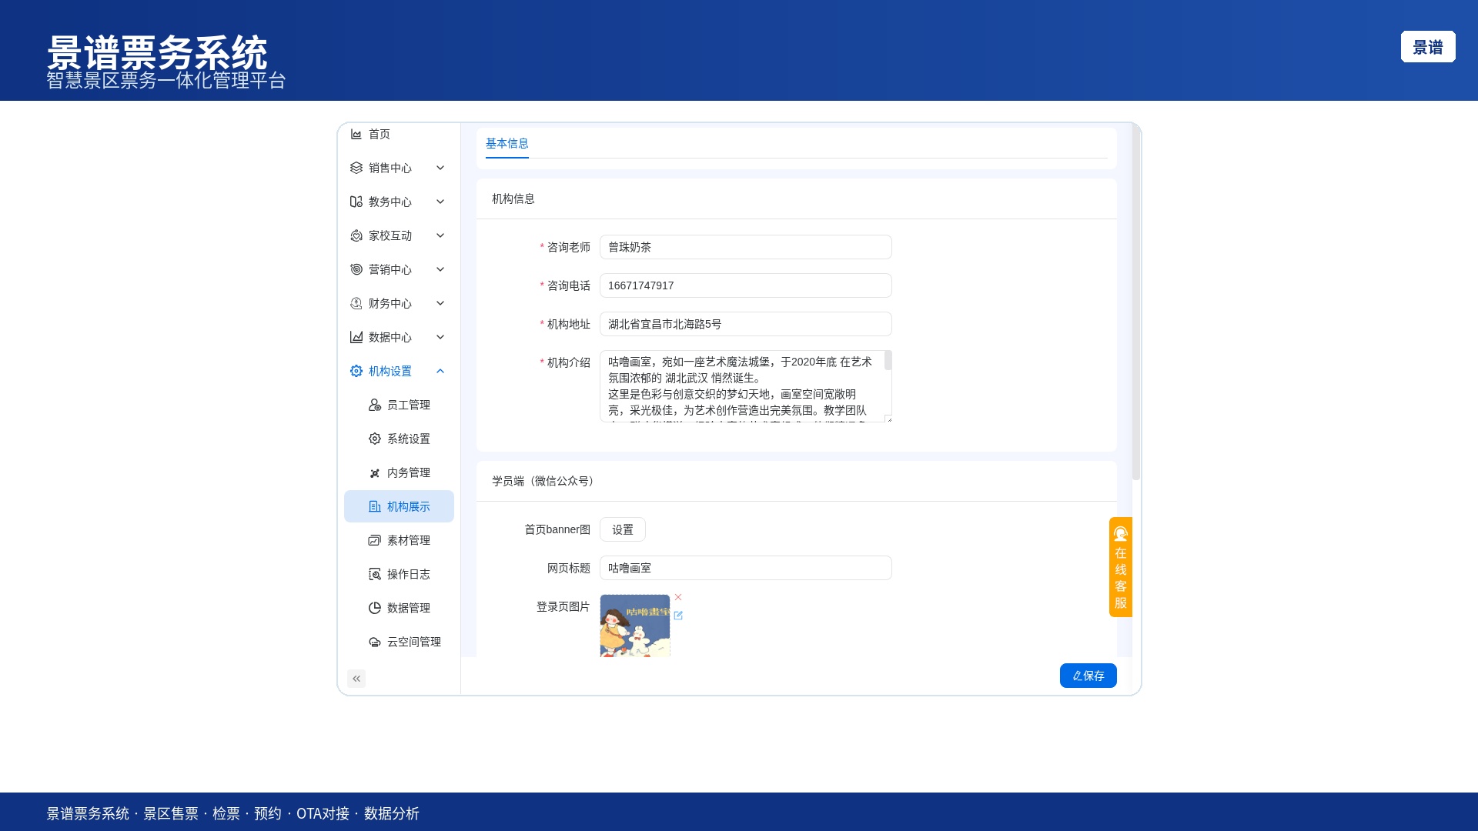This screenshot has height=831, width=1478.
Task: Switch to the 基本信息 tab
Action: 507,144
